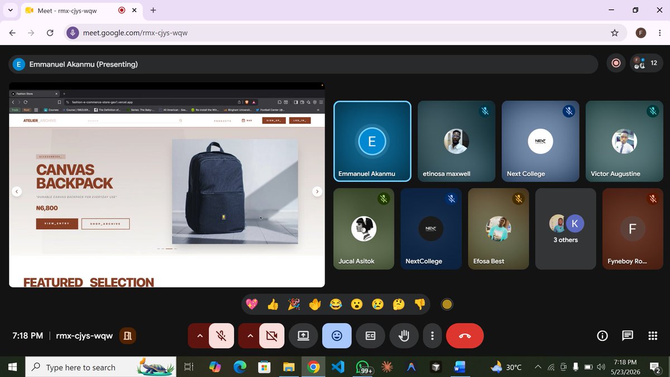The width and height of the screenshot is (670, 377).
Task: Open the activities grid icon
Action: pos(652,336)
